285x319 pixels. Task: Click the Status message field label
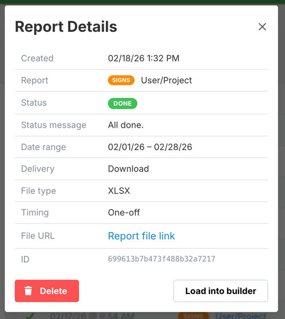point(54,125)
